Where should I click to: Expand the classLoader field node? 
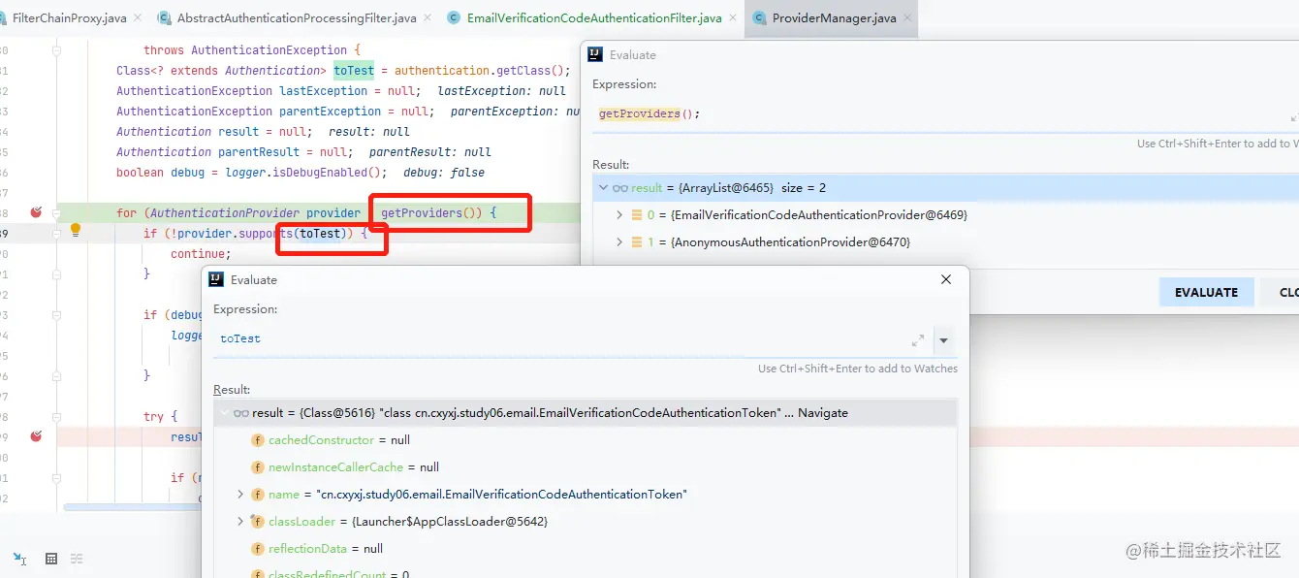[240, 522]
